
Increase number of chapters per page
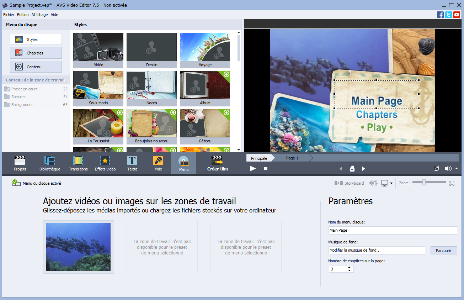coord(350,267)
